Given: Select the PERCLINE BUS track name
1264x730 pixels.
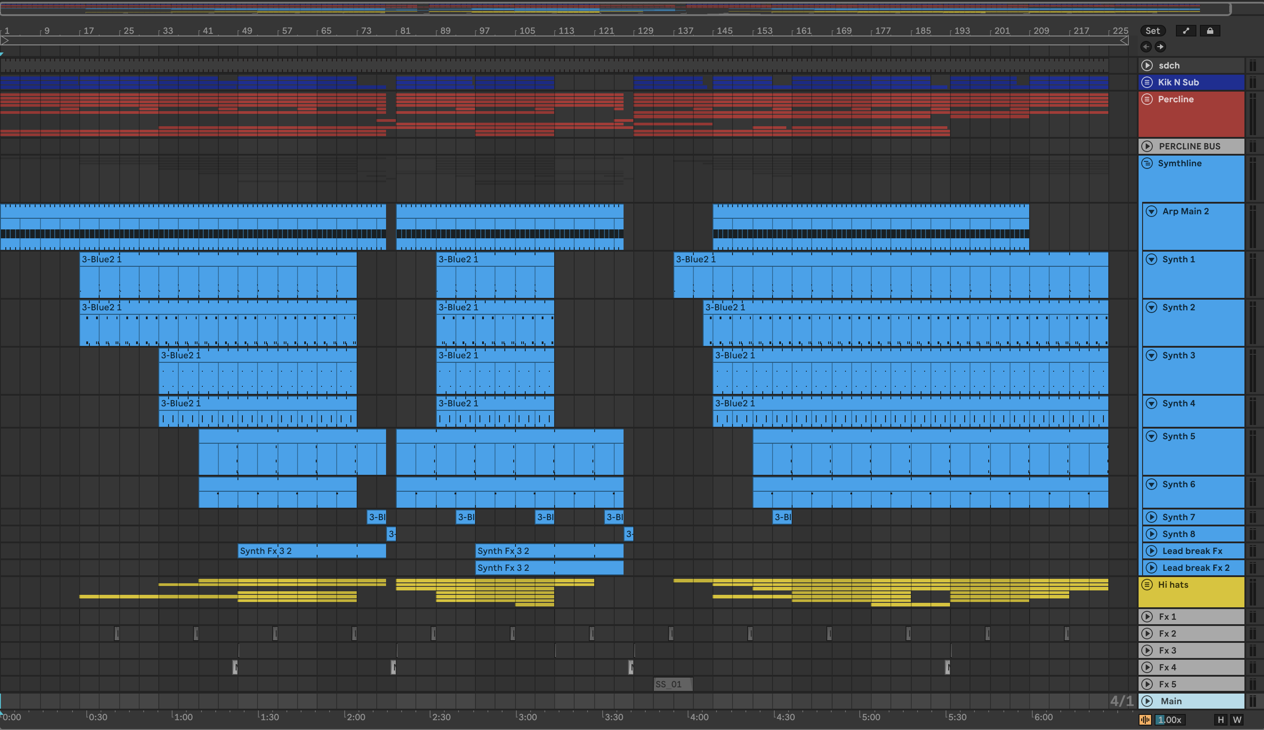Looking at the screenshot, I should point(1189,146).
